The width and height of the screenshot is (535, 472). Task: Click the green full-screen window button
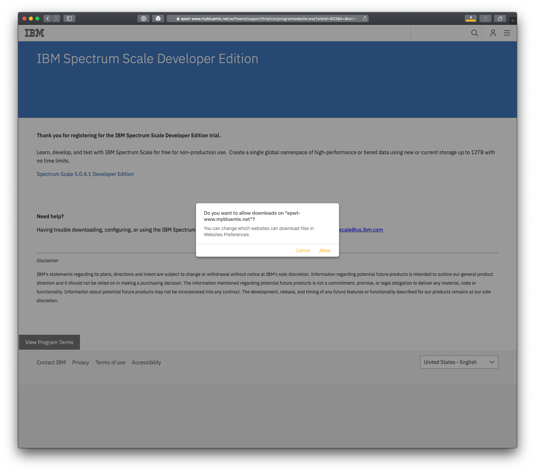click(x=37, y=19)
